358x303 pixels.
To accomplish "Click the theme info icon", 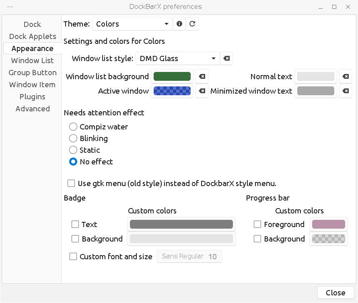I will pyautogui.click(x=179, y=24).
